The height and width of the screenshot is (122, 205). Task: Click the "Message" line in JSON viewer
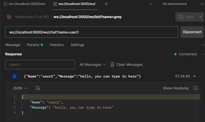[71, 107]
